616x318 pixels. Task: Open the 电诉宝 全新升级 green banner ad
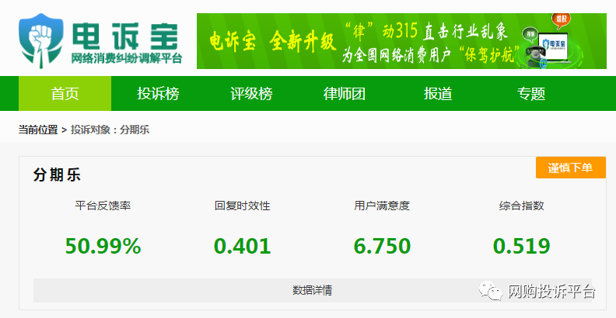tap(401, 41)
